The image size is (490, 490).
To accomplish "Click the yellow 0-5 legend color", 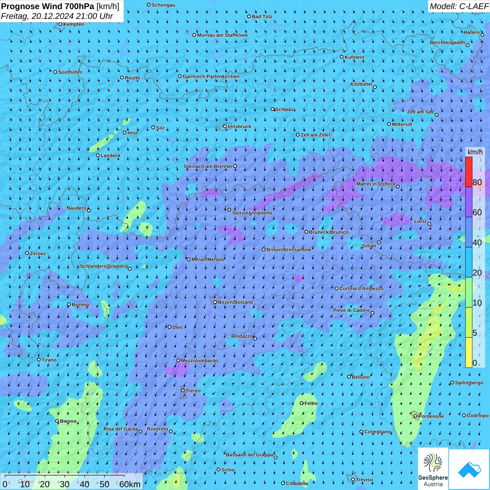I will [x=469, y=352].
